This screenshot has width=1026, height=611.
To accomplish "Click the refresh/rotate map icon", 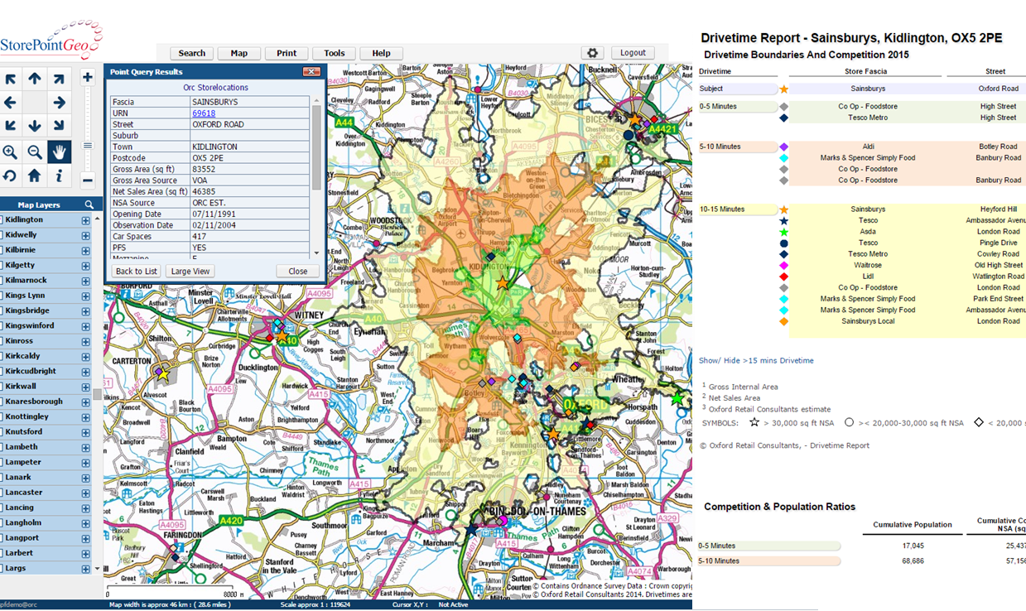I will [x=10, y=176].
